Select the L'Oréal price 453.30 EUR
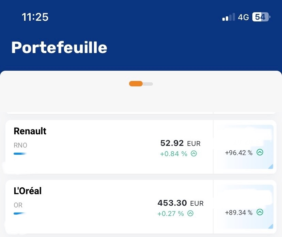This screenshot has width=282, height=237. [x=180, y=203]
